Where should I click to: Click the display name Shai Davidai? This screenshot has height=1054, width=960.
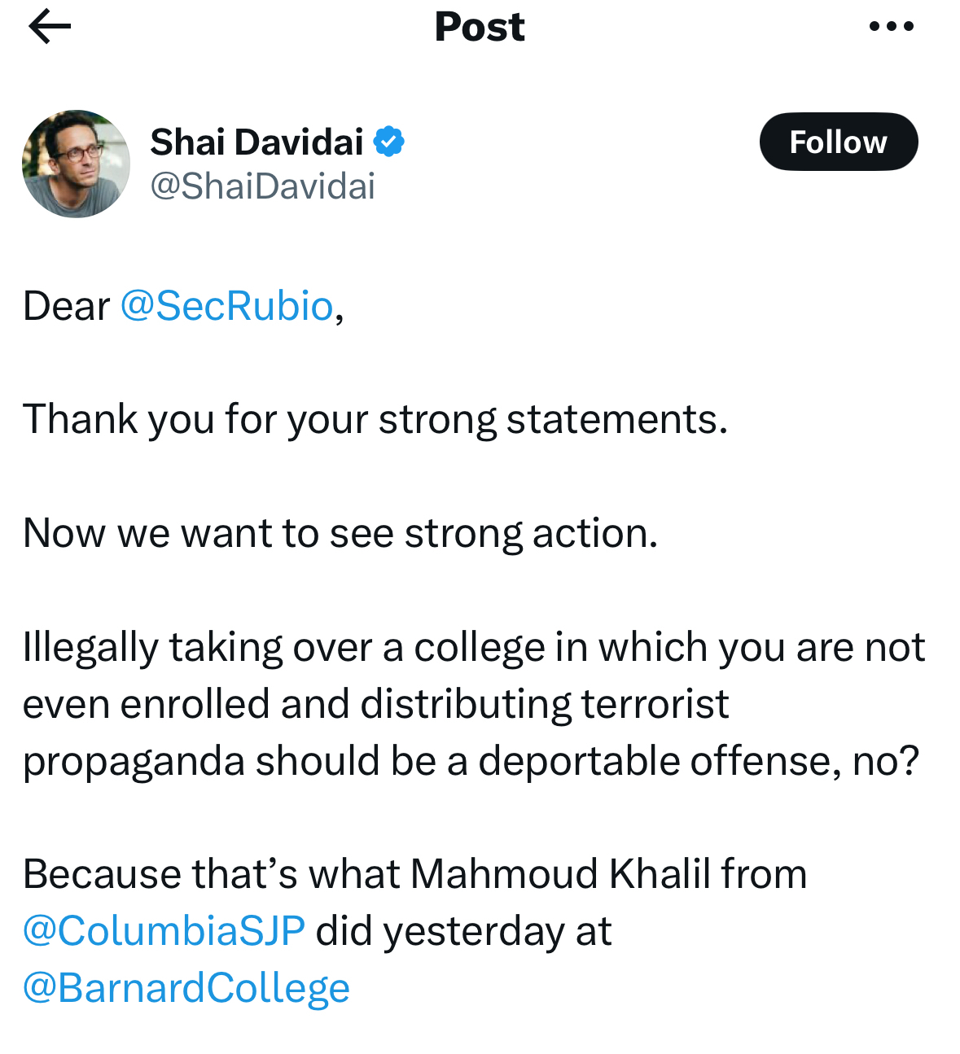click(256, 142)
